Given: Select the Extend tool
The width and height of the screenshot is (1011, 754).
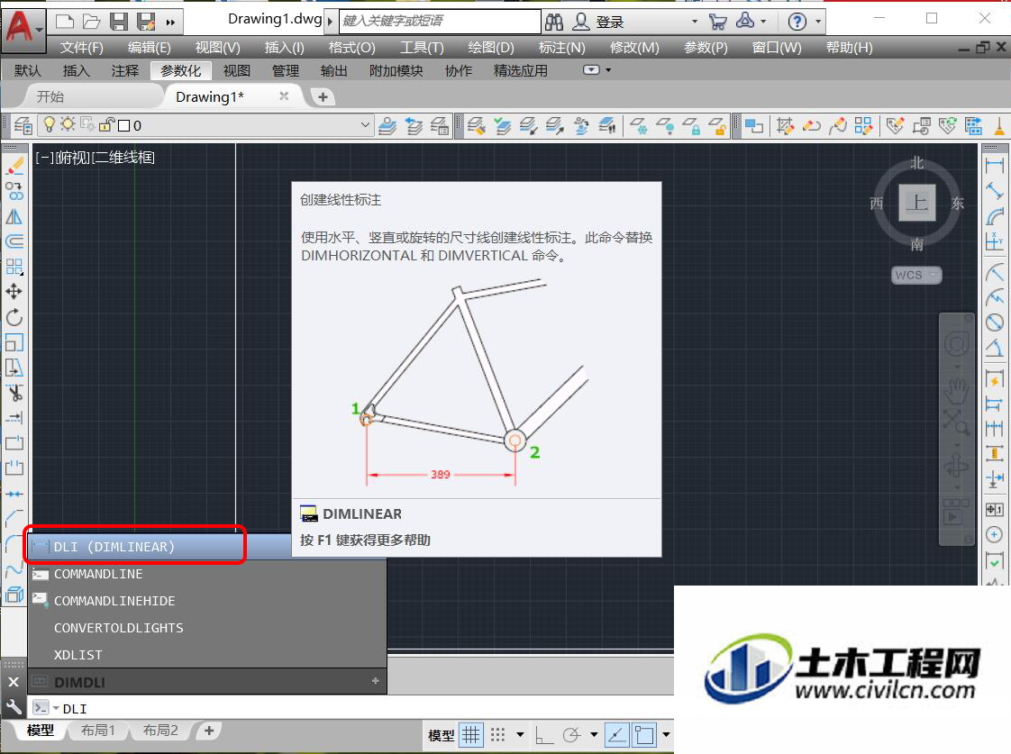Looking at the screenshot, I should [x=14, y=418].
